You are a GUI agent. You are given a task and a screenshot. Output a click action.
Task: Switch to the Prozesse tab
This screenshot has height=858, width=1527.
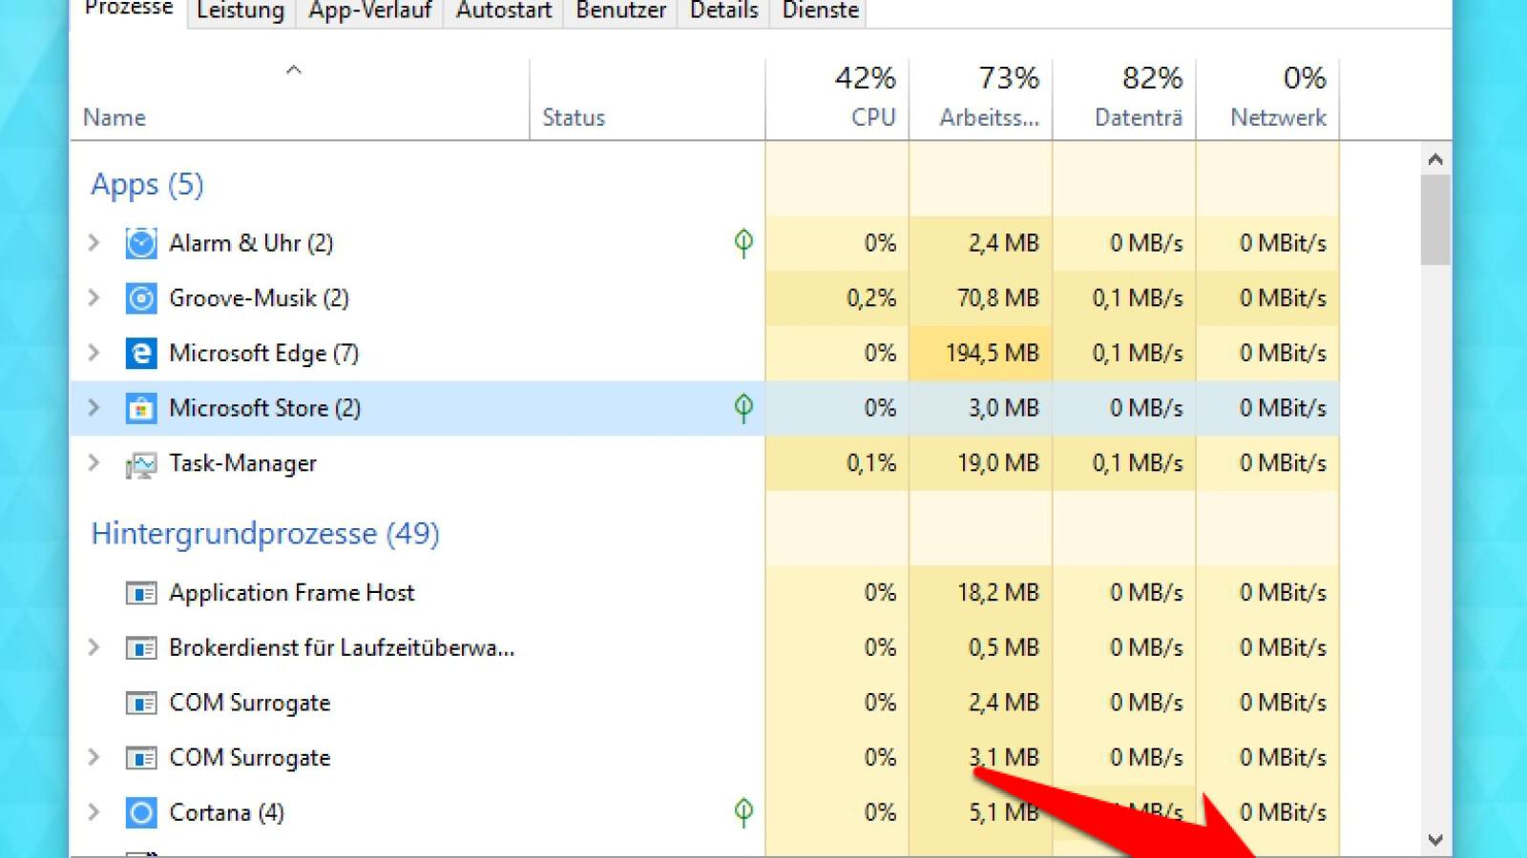click(x=129, y=10)
